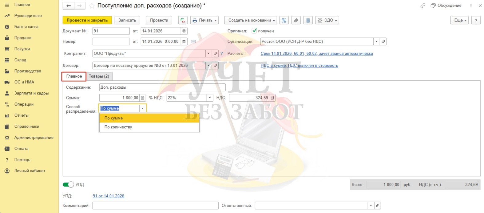Open Еще menu
Image resolution: width=484 pixels, height=213 pixels.
[460, 20]
